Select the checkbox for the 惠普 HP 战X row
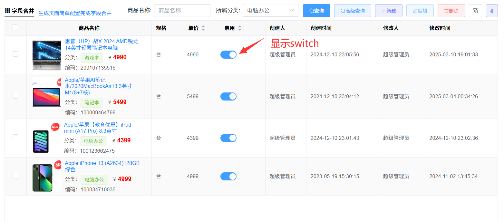The image size is (504, 221). [15, 54]
